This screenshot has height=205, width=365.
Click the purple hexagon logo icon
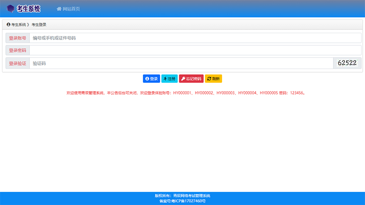[11, 8]
